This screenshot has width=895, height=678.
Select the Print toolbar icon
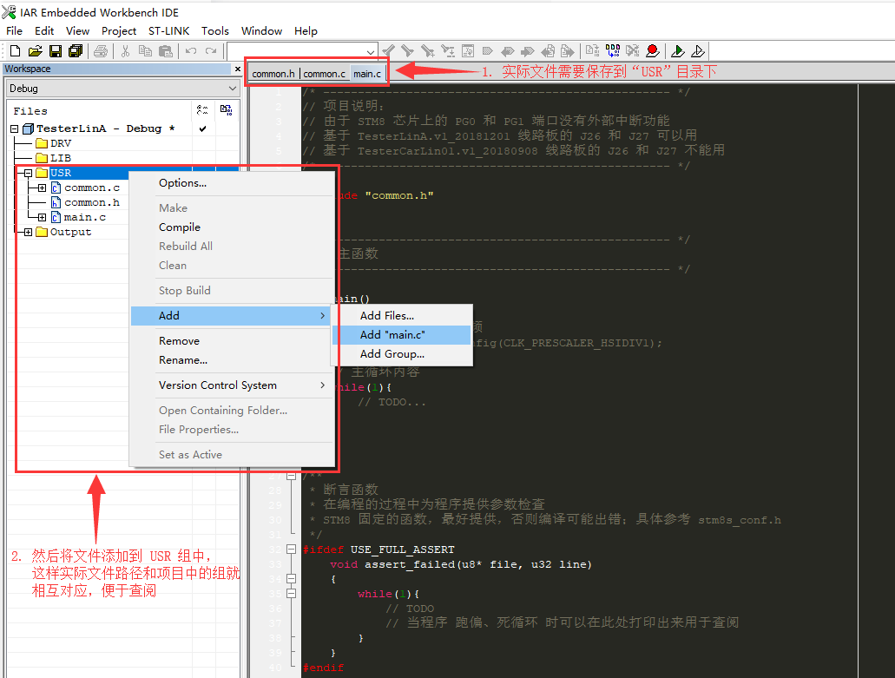point(99,50)
